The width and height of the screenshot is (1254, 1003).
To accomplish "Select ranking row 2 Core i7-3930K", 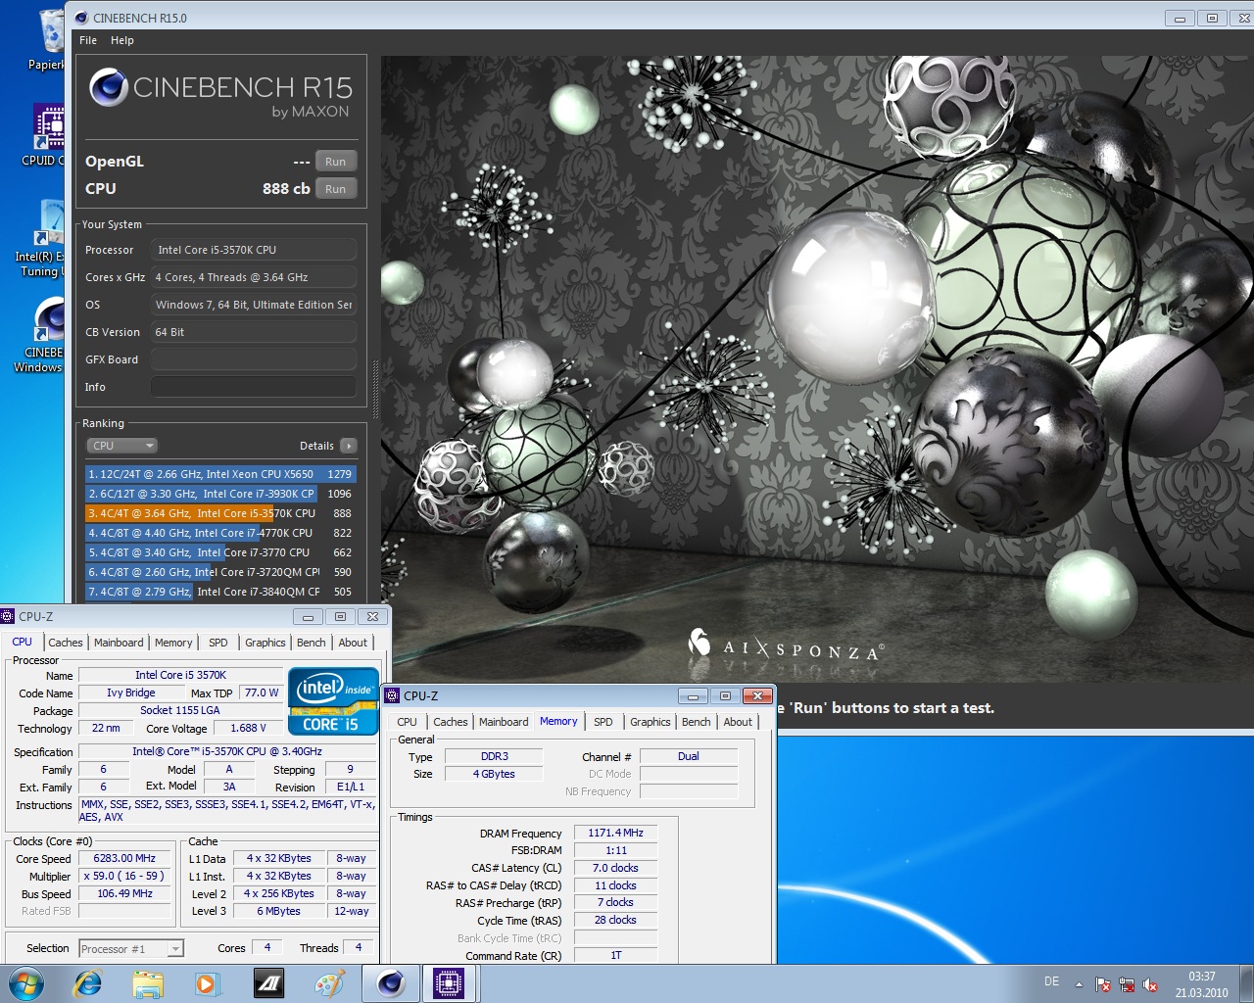I will [x=220, y=494].
